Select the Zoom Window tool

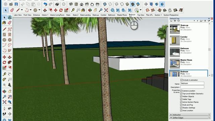[10, 97]
